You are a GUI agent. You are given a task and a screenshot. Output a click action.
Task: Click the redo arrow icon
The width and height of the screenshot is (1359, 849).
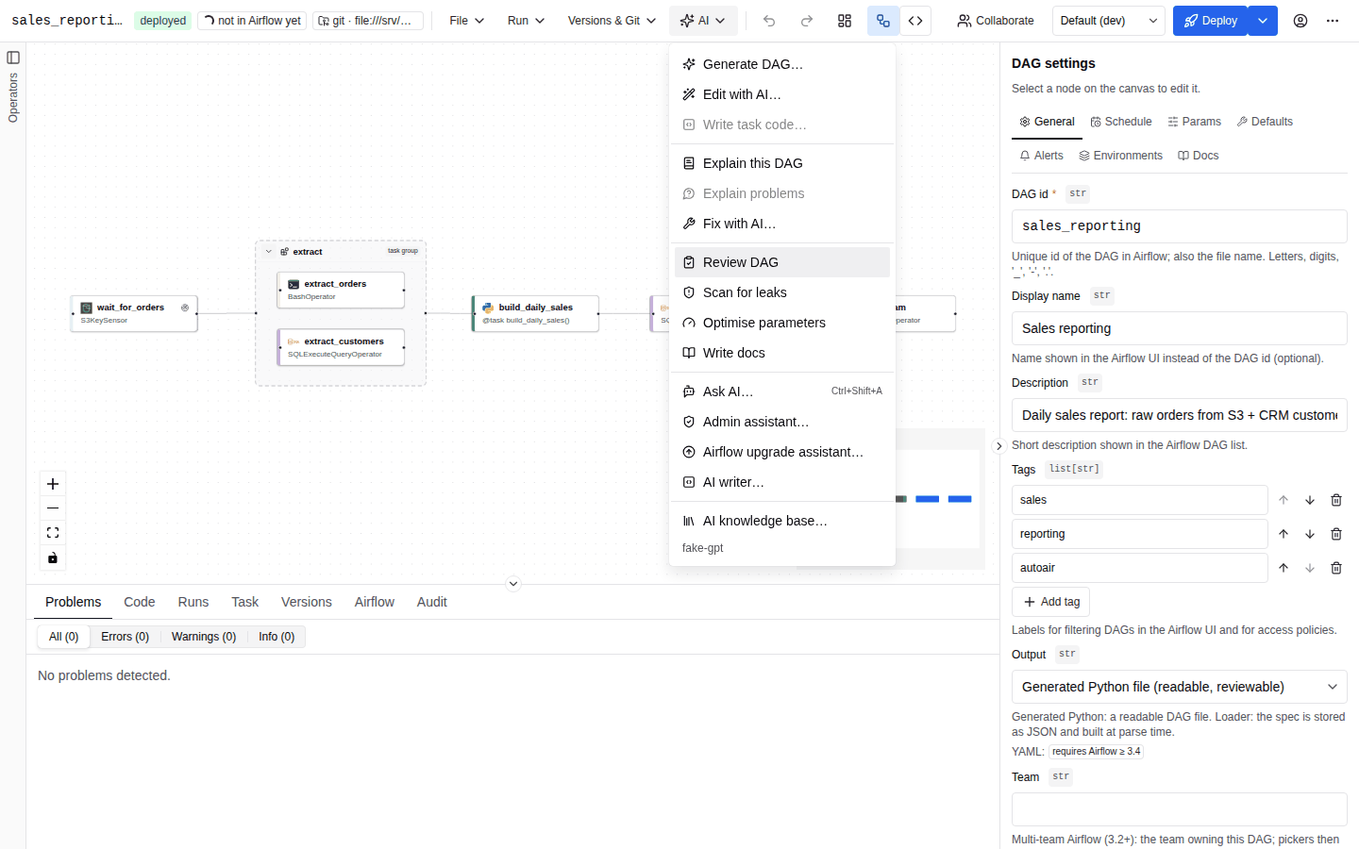pyautogui.click(x=807, y=21)
